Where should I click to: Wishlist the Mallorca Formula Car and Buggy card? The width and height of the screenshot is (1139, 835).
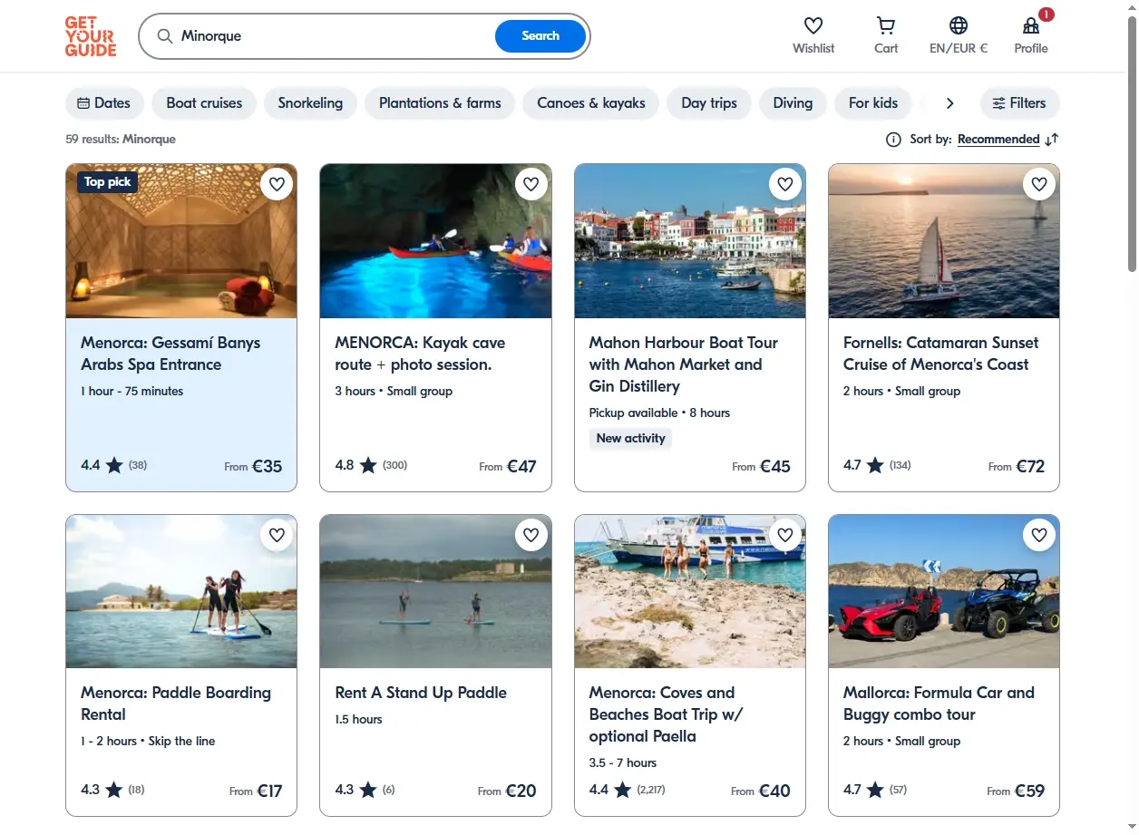(x=1039, y=536)
